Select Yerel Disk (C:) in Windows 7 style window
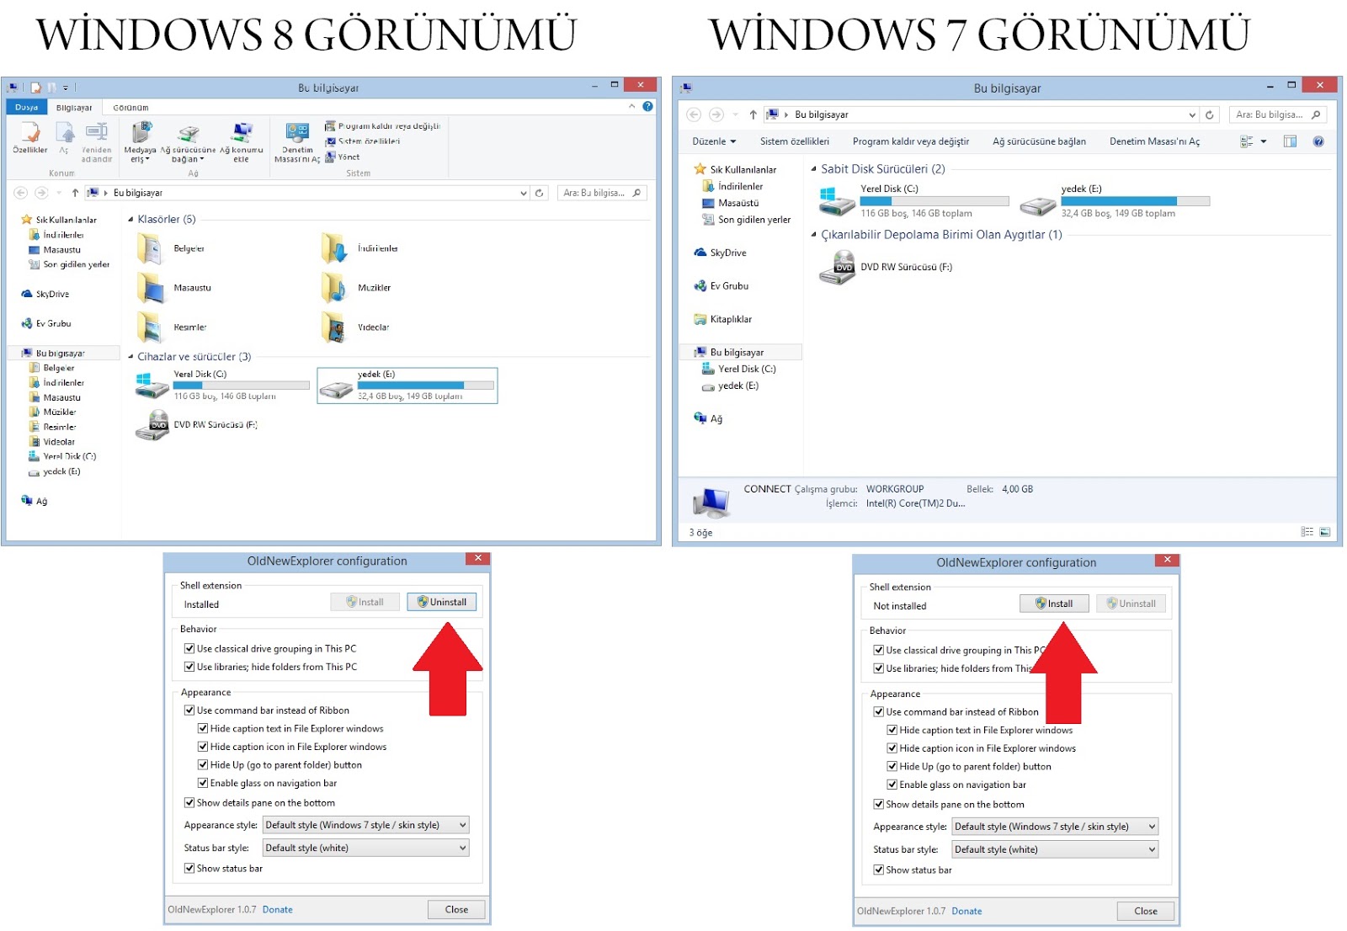Image resolution: width=1347 pixels, height=931 pixels. (913, 201)
